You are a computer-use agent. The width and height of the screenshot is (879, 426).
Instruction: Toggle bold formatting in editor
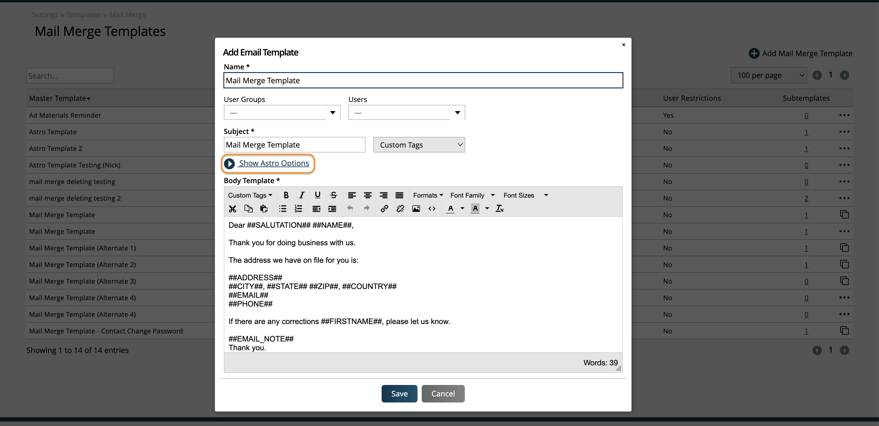(x=286, y=195)
